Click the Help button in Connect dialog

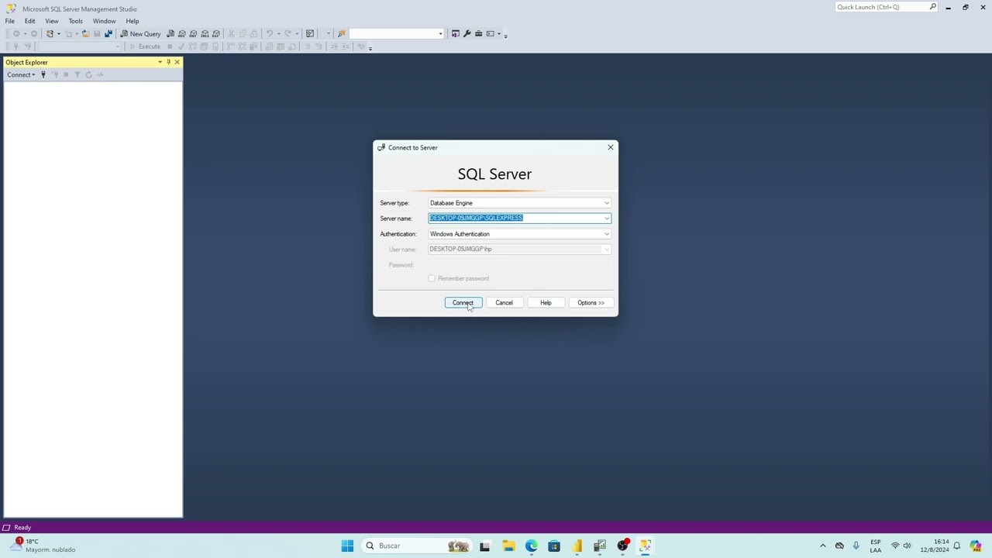coord(546,303)
